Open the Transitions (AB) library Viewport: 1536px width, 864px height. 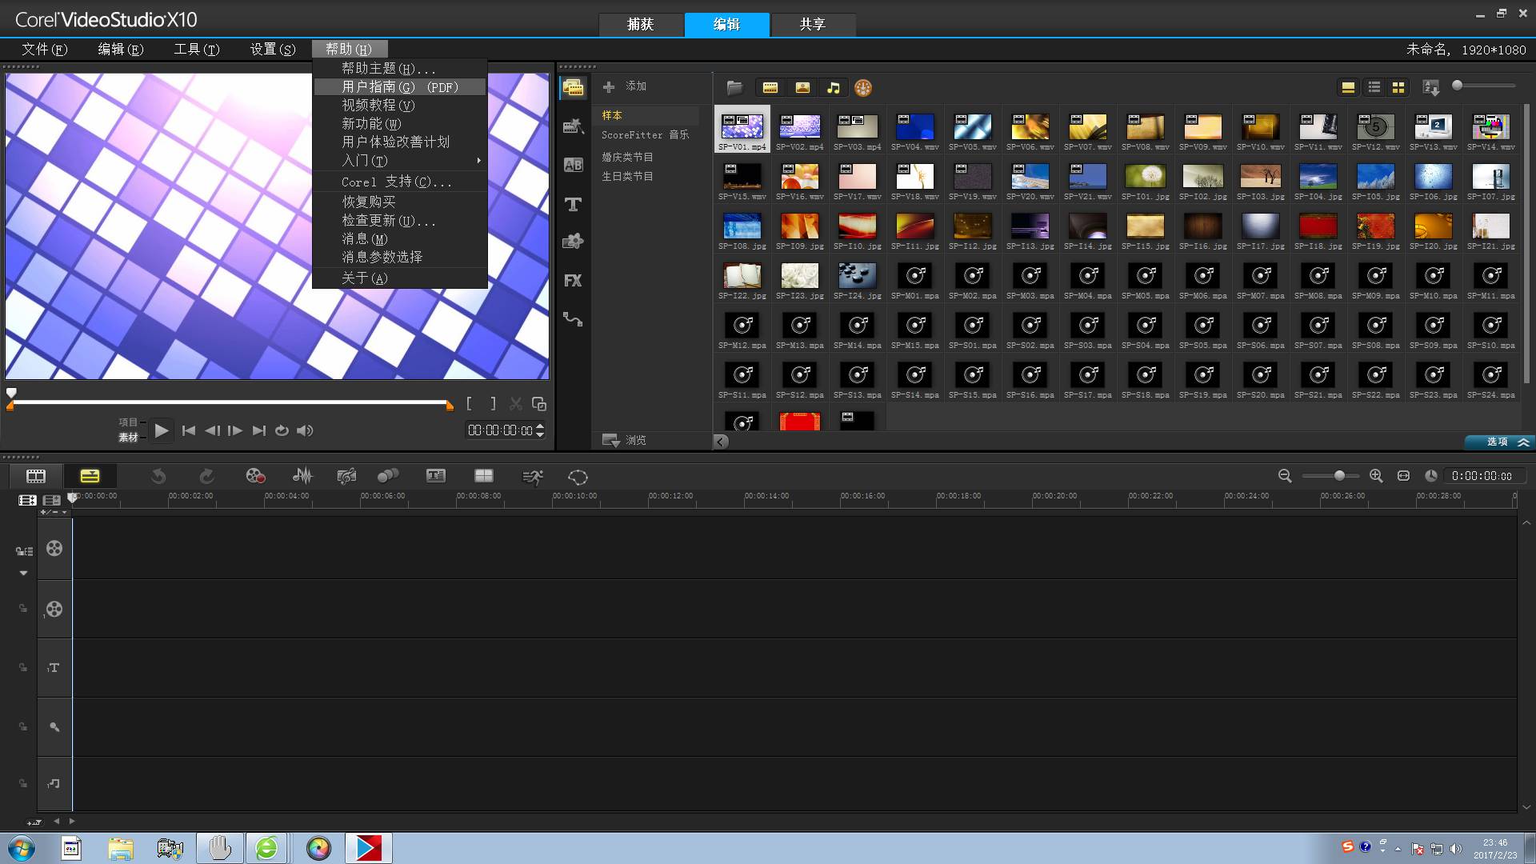click(573, 165)
